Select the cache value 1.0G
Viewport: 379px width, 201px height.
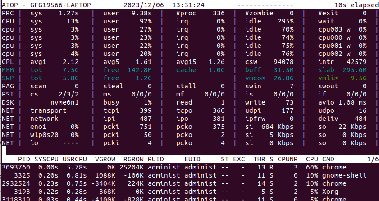pyautogui.click(x=217, y=70)
